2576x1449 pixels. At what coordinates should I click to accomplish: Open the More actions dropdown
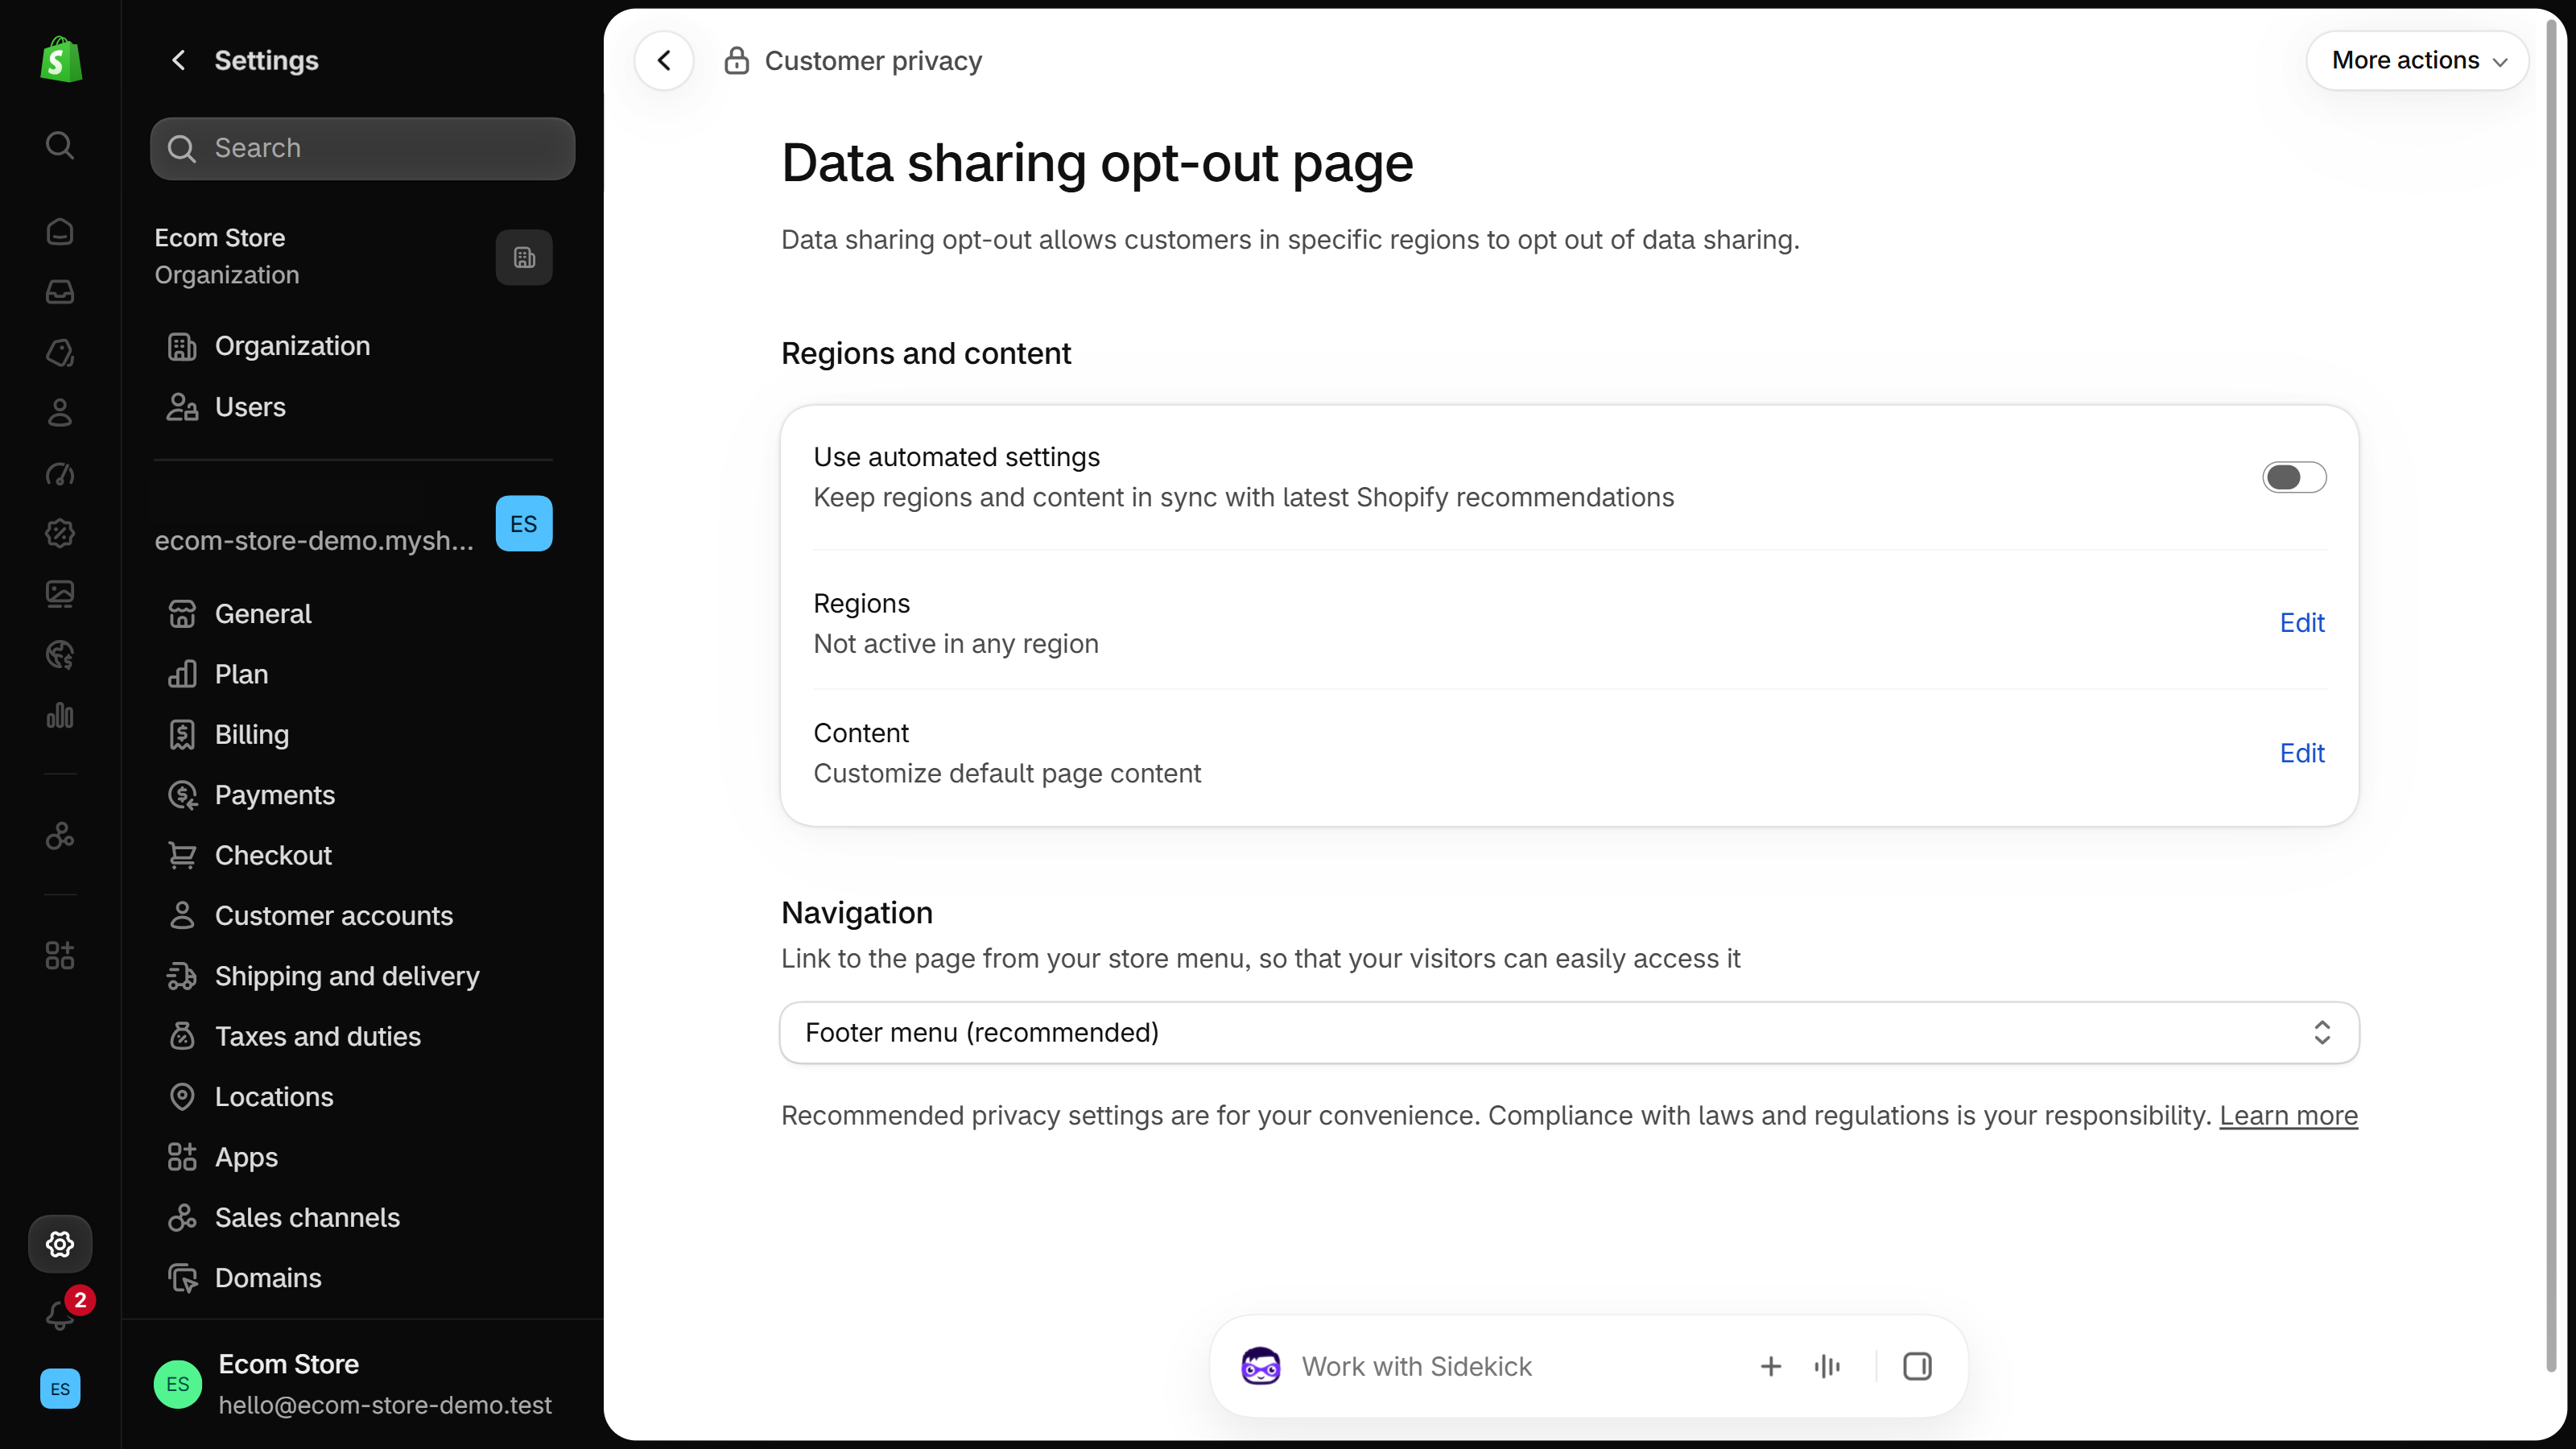(2418, 61)
